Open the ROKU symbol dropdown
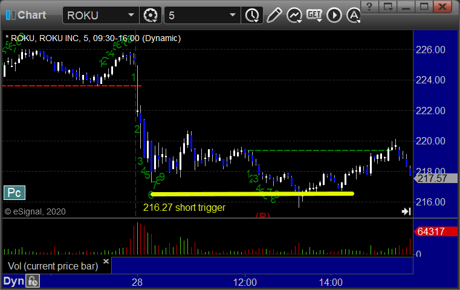The height and width of the screenshot is (290, 460). 131,15
